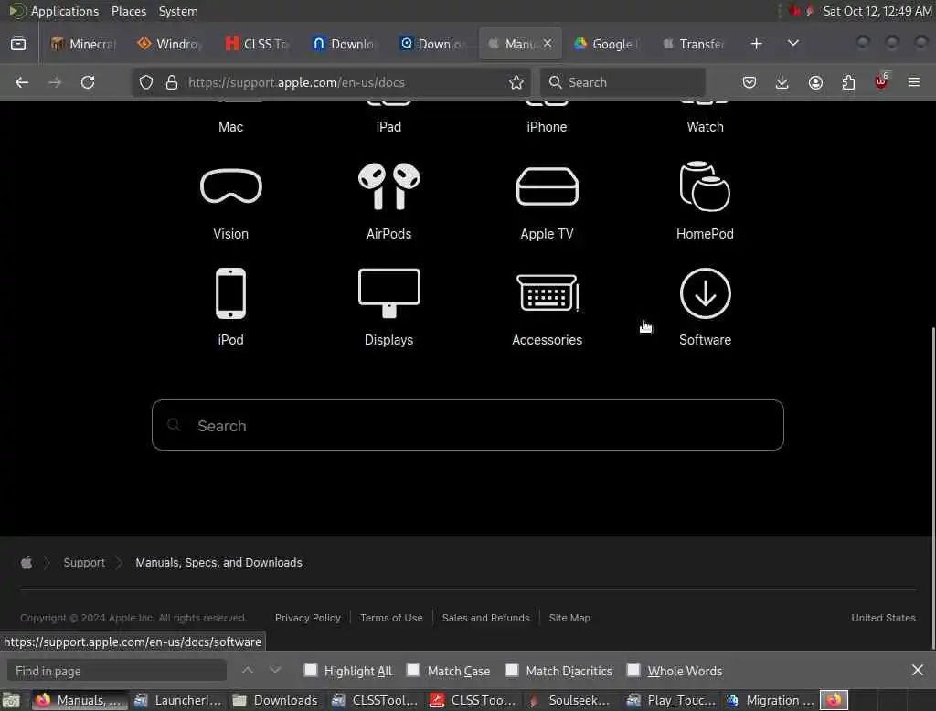Switch to the Google Drive tab
The image size is (936, 711).
tap(607, 44)
